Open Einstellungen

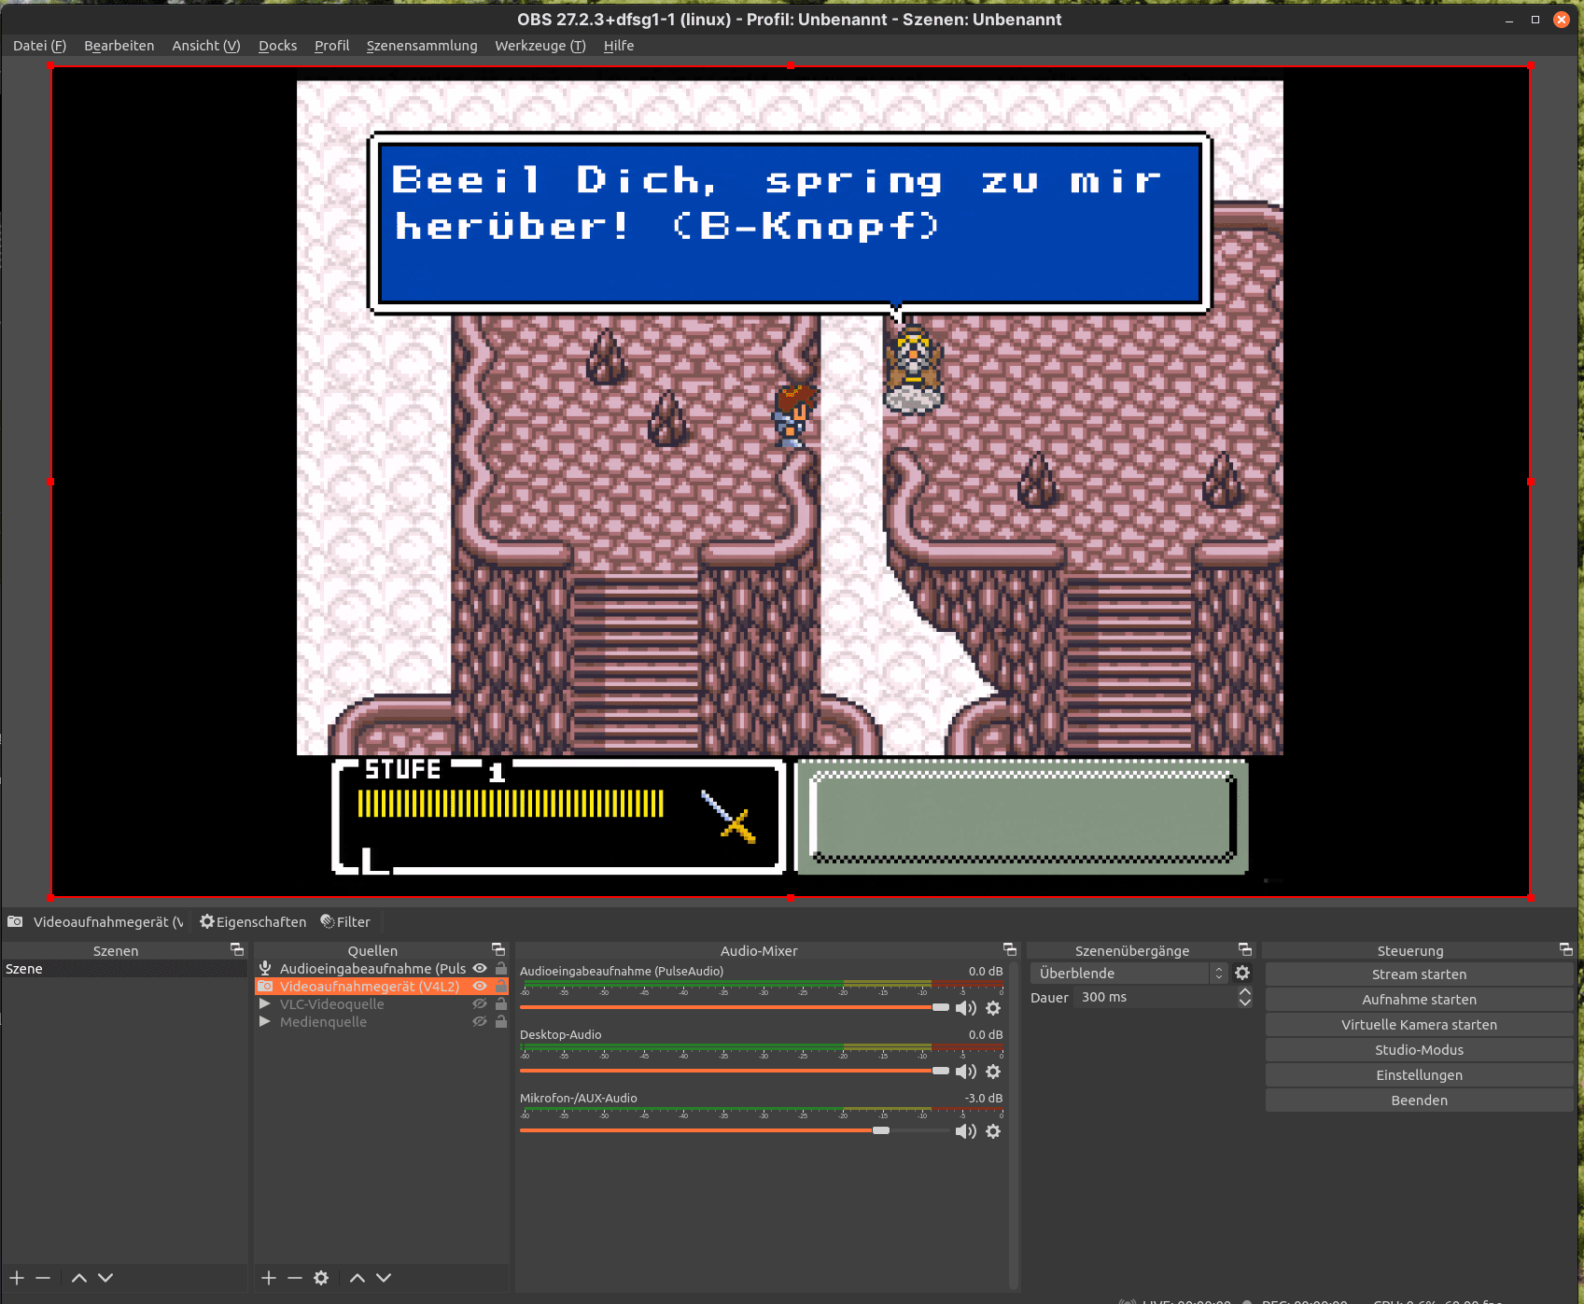point(1419,1075)
